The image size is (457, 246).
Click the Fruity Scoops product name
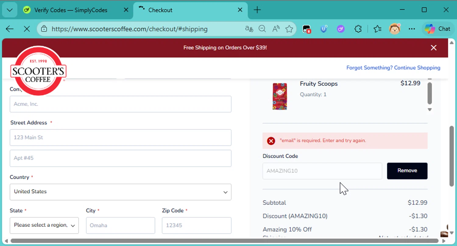pyautogui.click(x=319, y=84)
